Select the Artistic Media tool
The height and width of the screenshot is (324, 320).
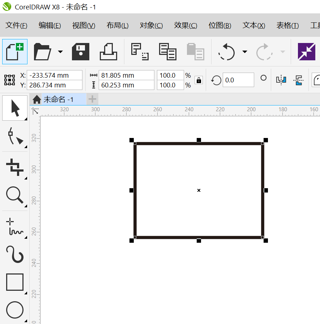pos(15,254)
